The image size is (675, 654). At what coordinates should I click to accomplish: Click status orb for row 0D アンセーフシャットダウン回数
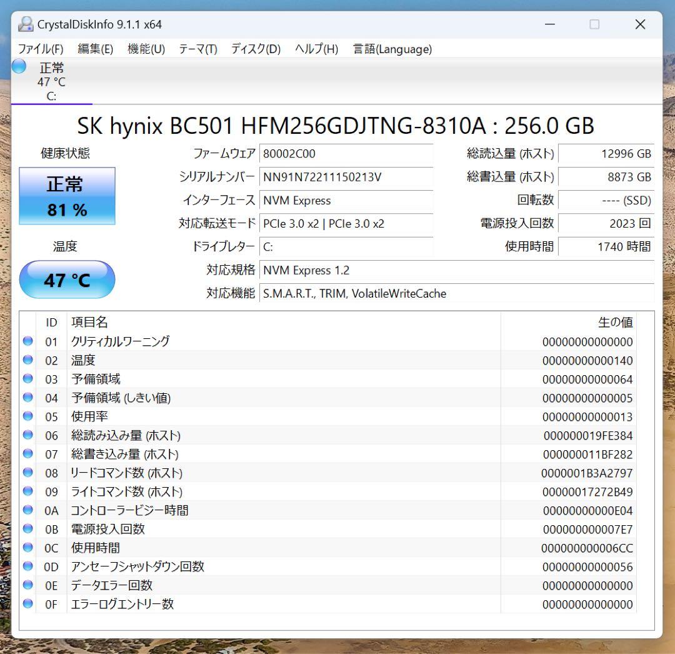28,566
